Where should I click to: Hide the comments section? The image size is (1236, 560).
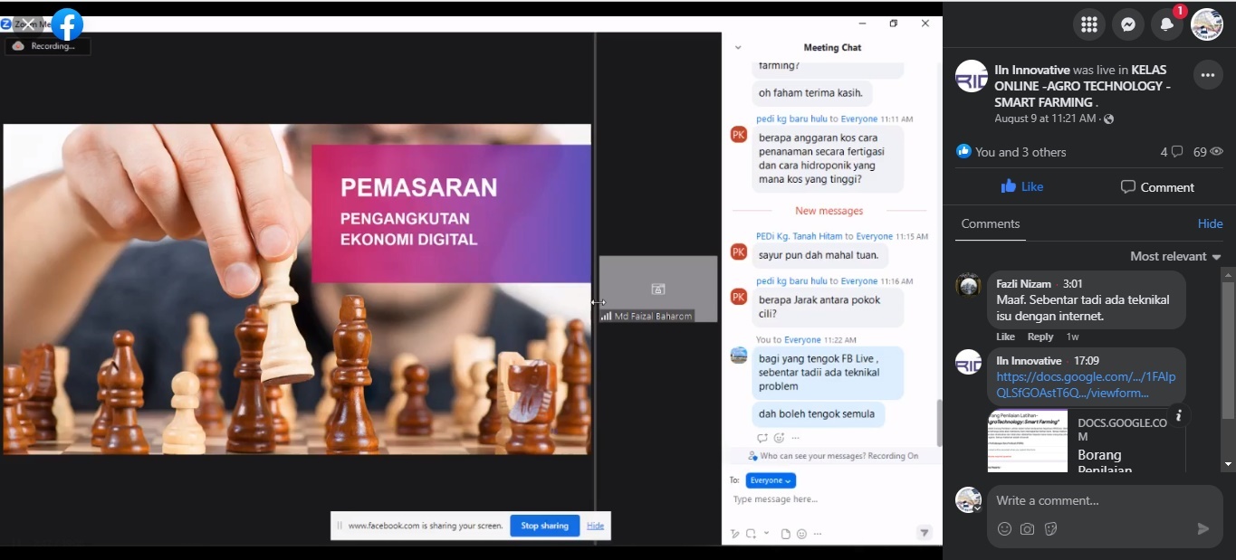tap(1210, 223)
